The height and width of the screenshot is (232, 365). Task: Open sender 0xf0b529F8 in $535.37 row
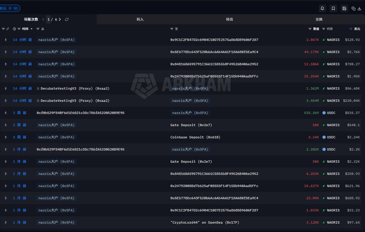coord(80,113)
